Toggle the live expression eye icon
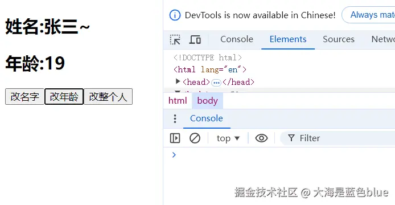395x205 pixels. coord(261,138)
